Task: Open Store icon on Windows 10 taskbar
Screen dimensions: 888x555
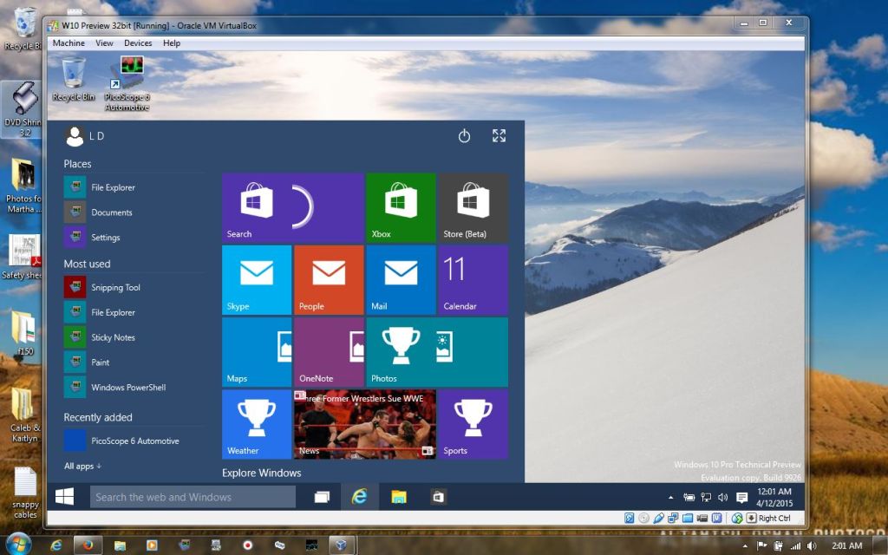Action: pos(438,497)
